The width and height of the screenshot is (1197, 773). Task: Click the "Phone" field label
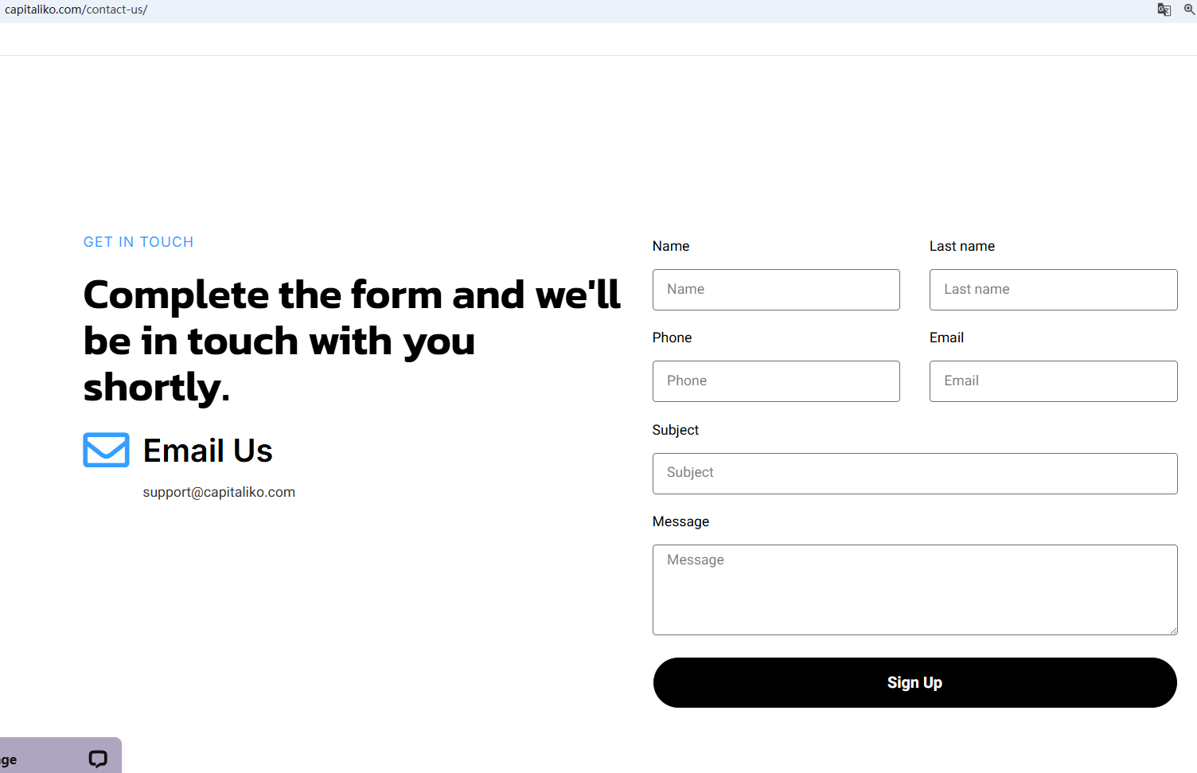click(672, 338)
